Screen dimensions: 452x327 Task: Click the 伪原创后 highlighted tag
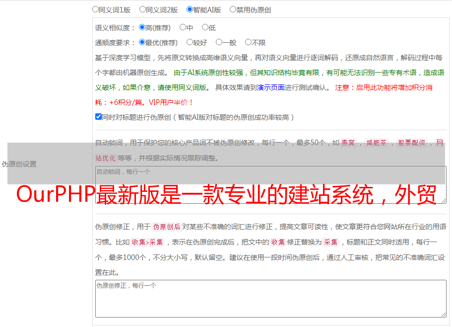[166, 227]
